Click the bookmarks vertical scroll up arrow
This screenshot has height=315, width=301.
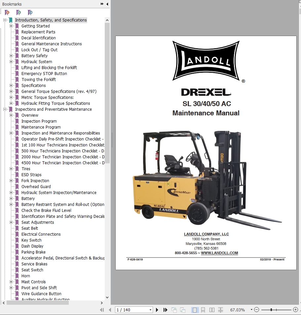(107, 20)
